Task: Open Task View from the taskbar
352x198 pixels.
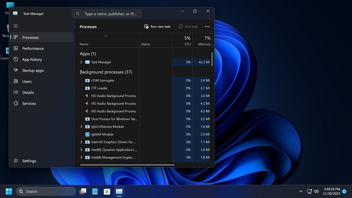Action: (83, 191)
